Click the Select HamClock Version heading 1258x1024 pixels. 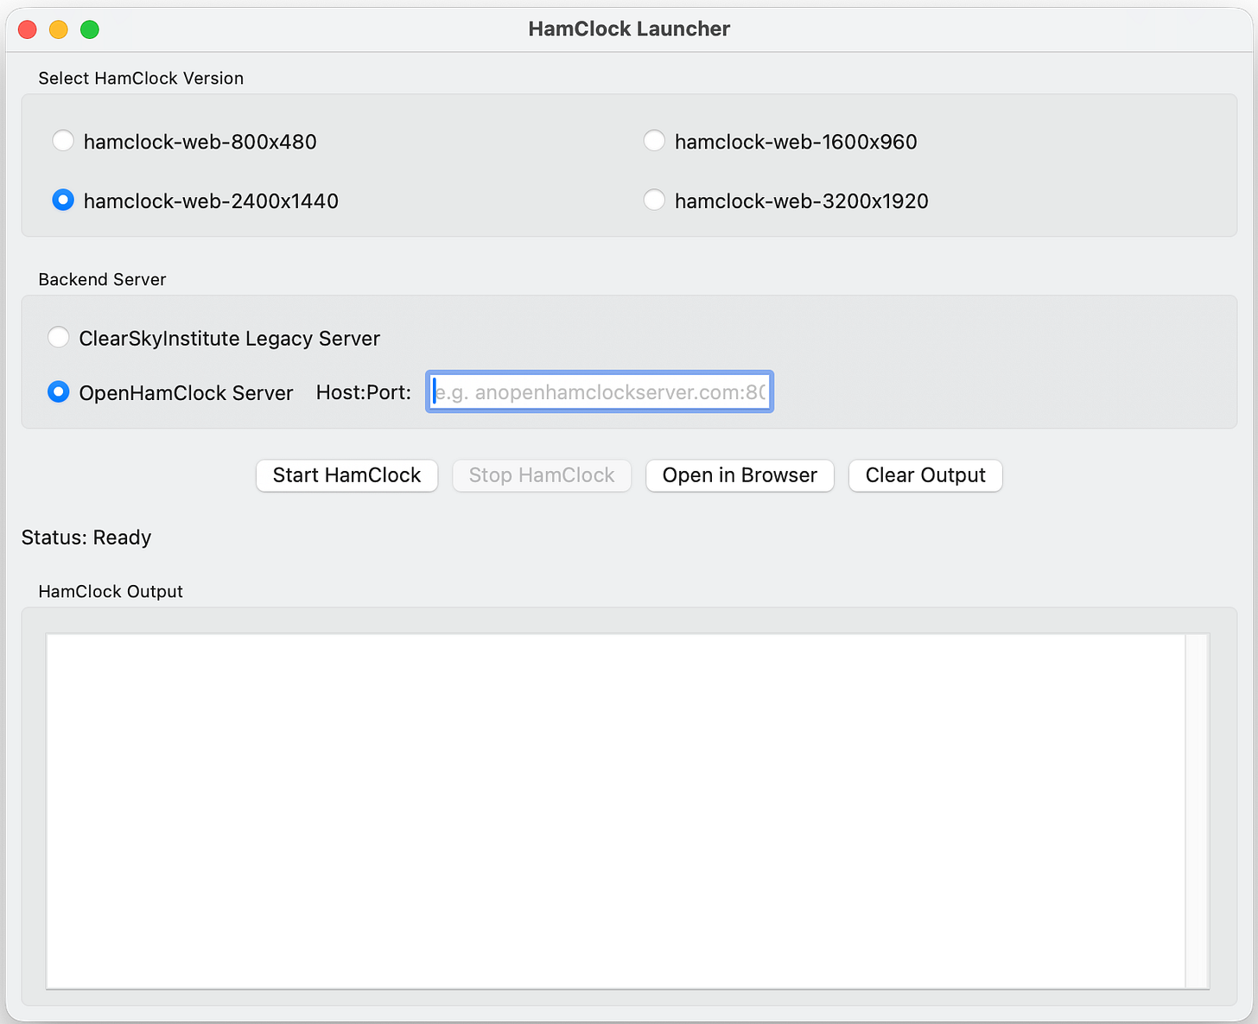click(141, 78)
